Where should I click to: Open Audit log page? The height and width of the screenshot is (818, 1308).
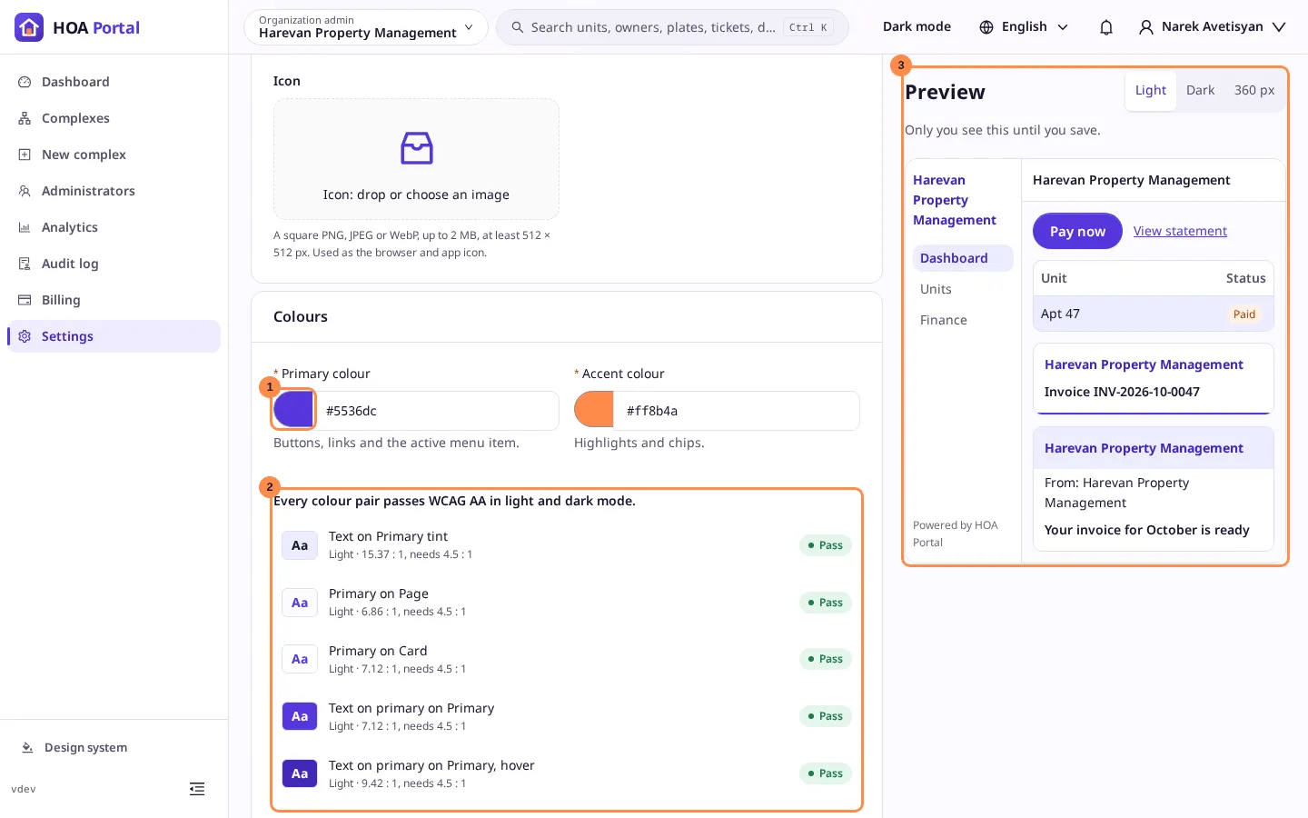(114, 264)
